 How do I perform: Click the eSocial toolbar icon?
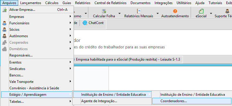point(201,11)
